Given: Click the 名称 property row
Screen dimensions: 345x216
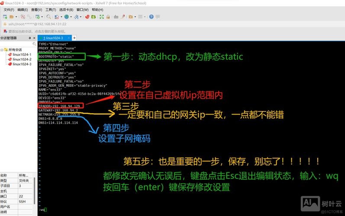Looking at the screenshot, I should (16, 175).
